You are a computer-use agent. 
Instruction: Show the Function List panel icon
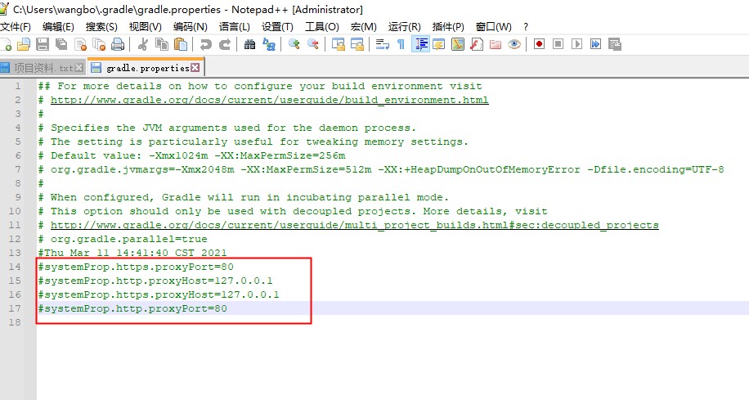pos(476,44)
